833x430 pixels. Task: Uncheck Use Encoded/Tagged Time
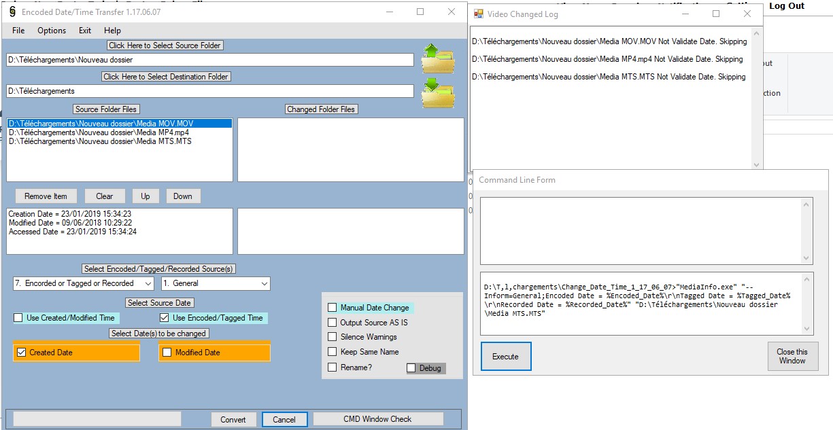click(x=164, y=318)
